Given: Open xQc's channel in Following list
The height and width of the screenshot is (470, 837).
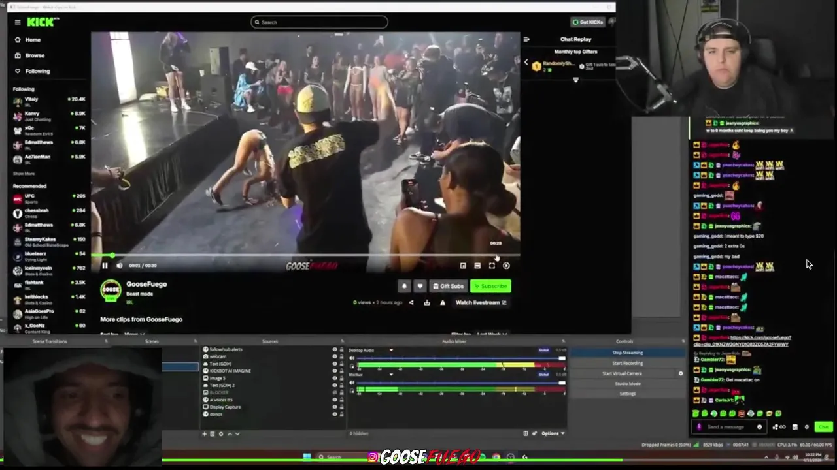Looking at the screenshot, I should pyautogui.click(x=49, y=130).
